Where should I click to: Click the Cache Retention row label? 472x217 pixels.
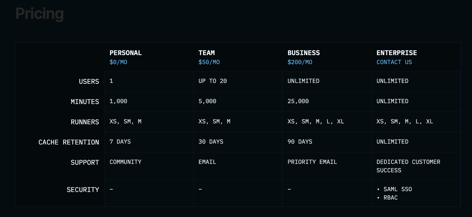pyautogui.click(x=69, y=142)
